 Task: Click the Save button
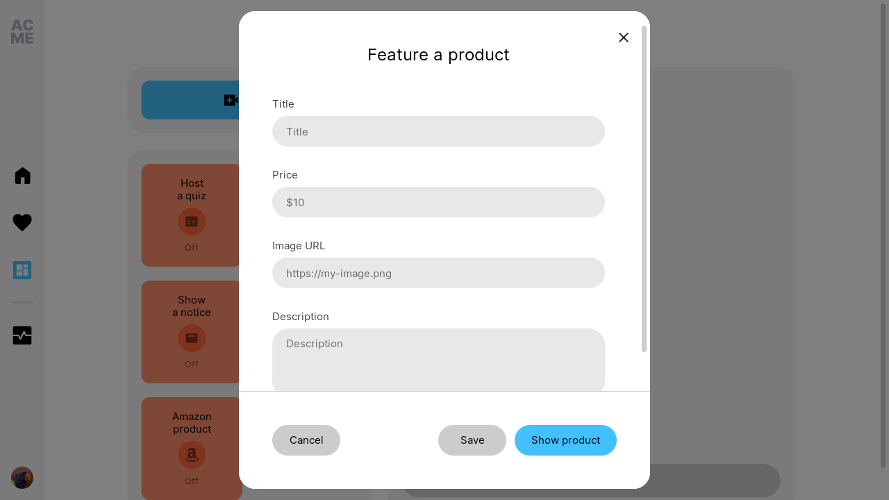[472, 440]
